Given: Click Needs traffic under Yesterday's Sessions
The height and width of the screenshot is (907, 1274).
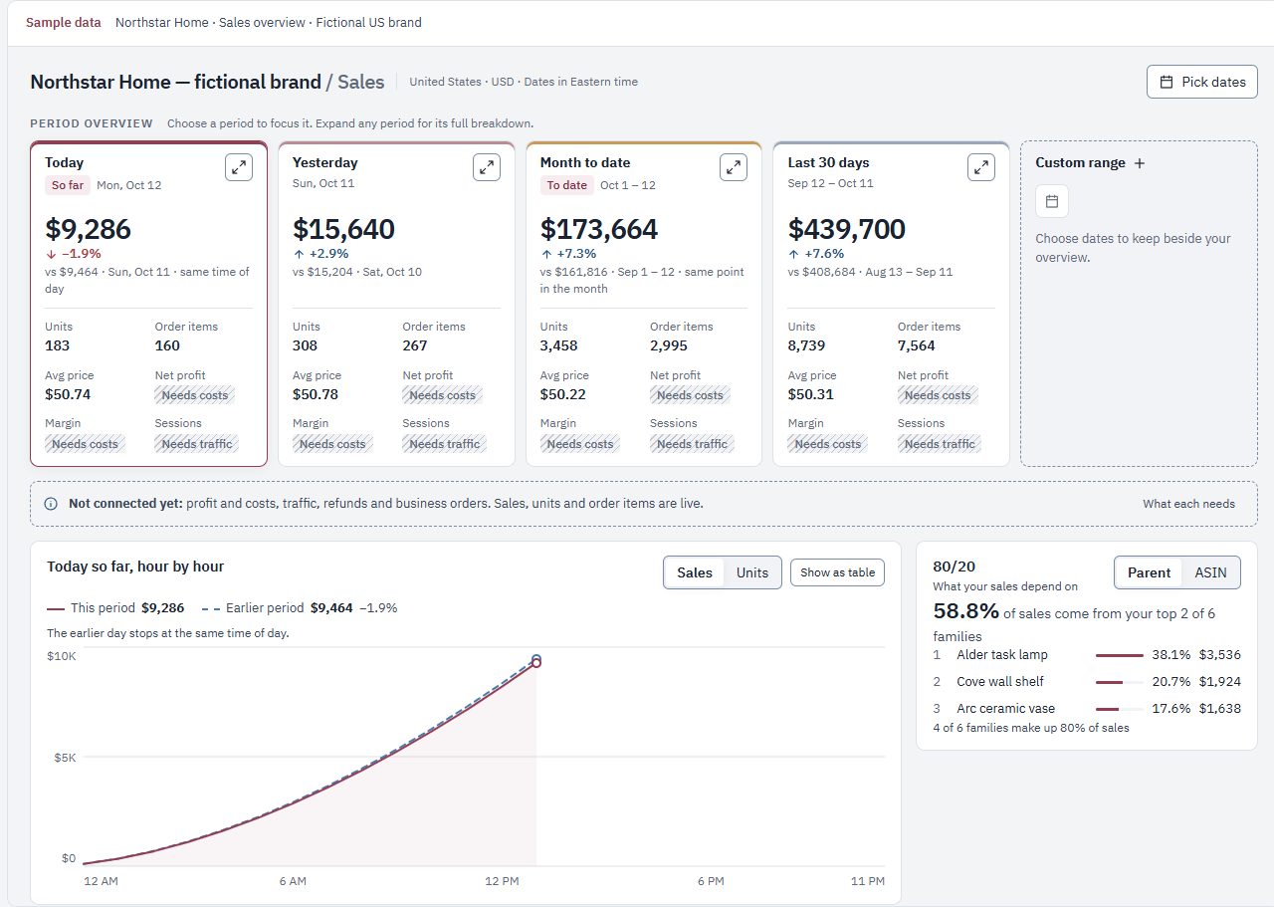Looking at the screenshot, I should point(445,444).
